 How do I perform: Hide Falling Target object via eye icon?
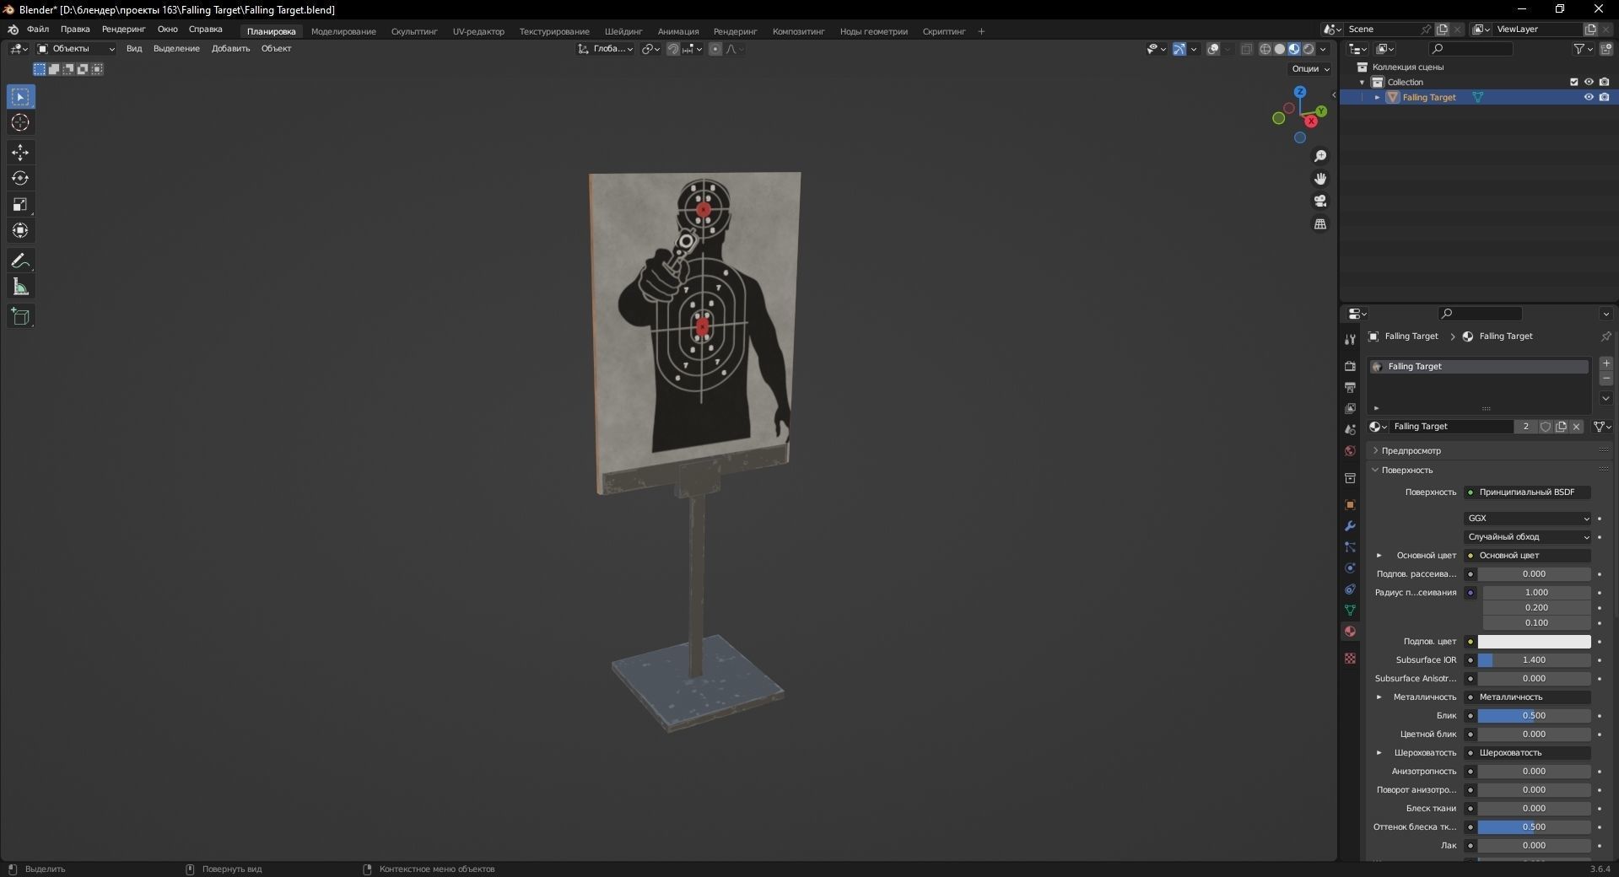(x=1589, y=97)
